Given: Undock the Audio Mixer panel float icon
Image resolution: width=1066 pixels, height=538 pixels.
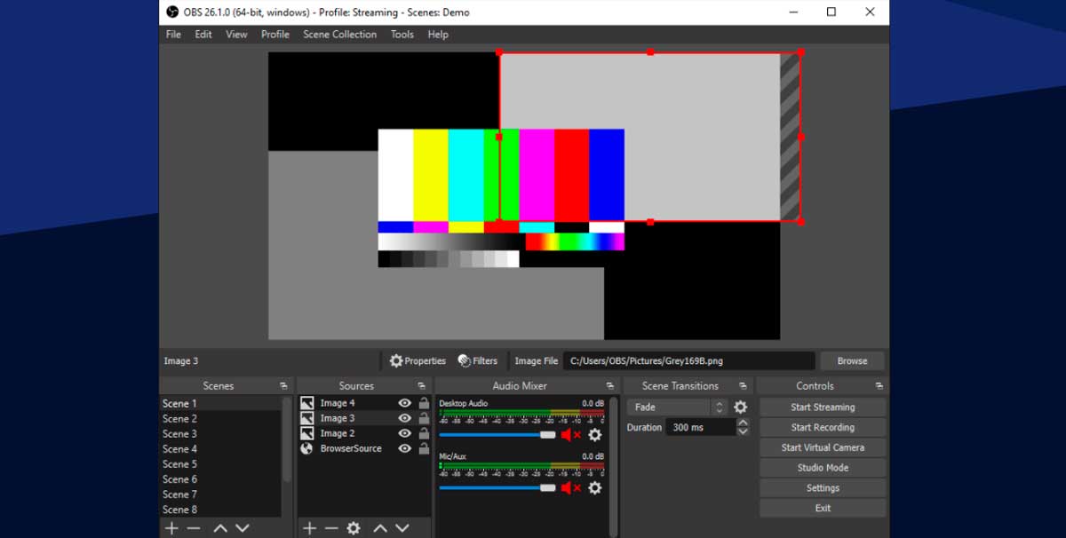Looking at the screenshot, I should [x=610, y=386].
